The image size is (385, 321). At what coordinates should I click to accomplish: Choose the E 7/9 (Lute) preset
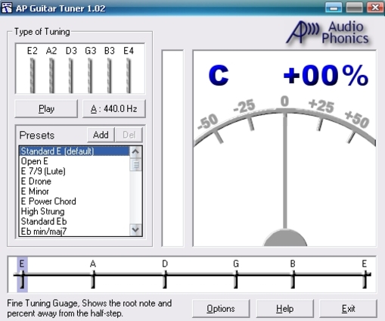75,171
